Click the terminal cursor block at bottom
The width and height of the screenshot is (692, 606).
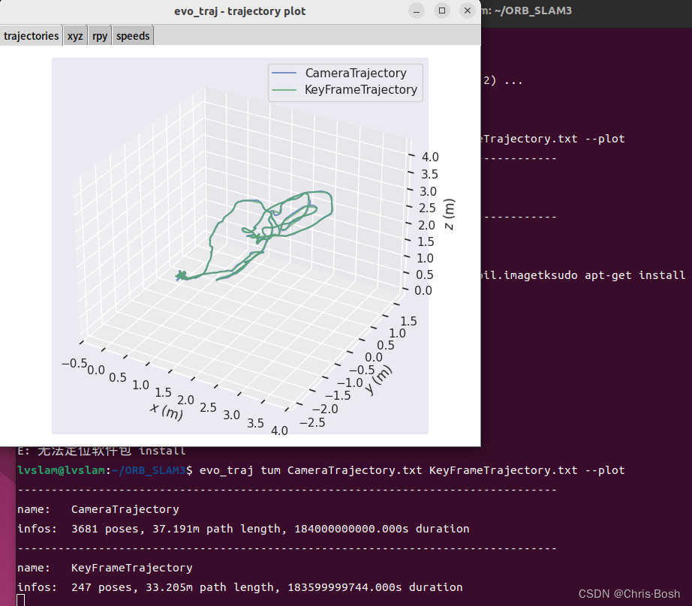21,600
